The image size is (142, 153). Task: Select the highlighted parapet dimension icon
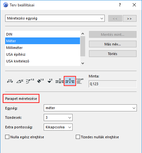click(70, 81)
